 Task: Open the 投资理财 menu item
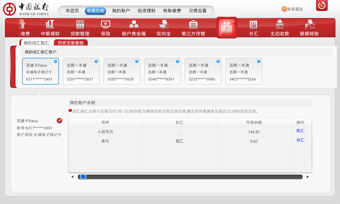(147, 11)
